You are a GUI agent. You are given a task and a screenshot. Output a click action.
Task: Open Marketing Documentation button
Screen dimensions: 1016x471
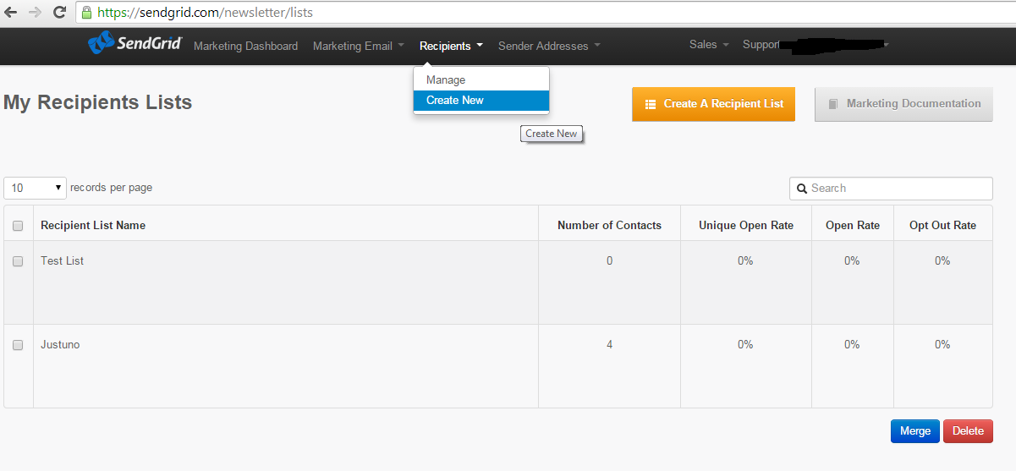coord(903,104)
